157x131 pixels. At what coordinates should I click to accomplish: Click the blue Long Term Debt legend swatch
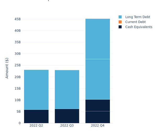pyautogui.click(x=120, y=17)
